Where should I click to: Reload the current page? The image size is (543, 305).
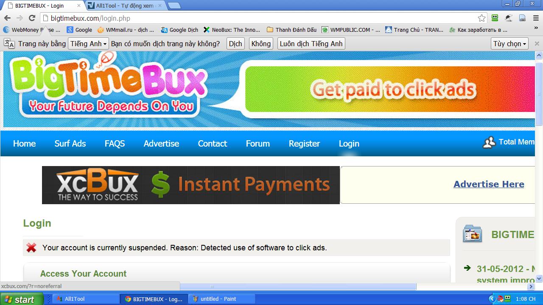[32, 18]
